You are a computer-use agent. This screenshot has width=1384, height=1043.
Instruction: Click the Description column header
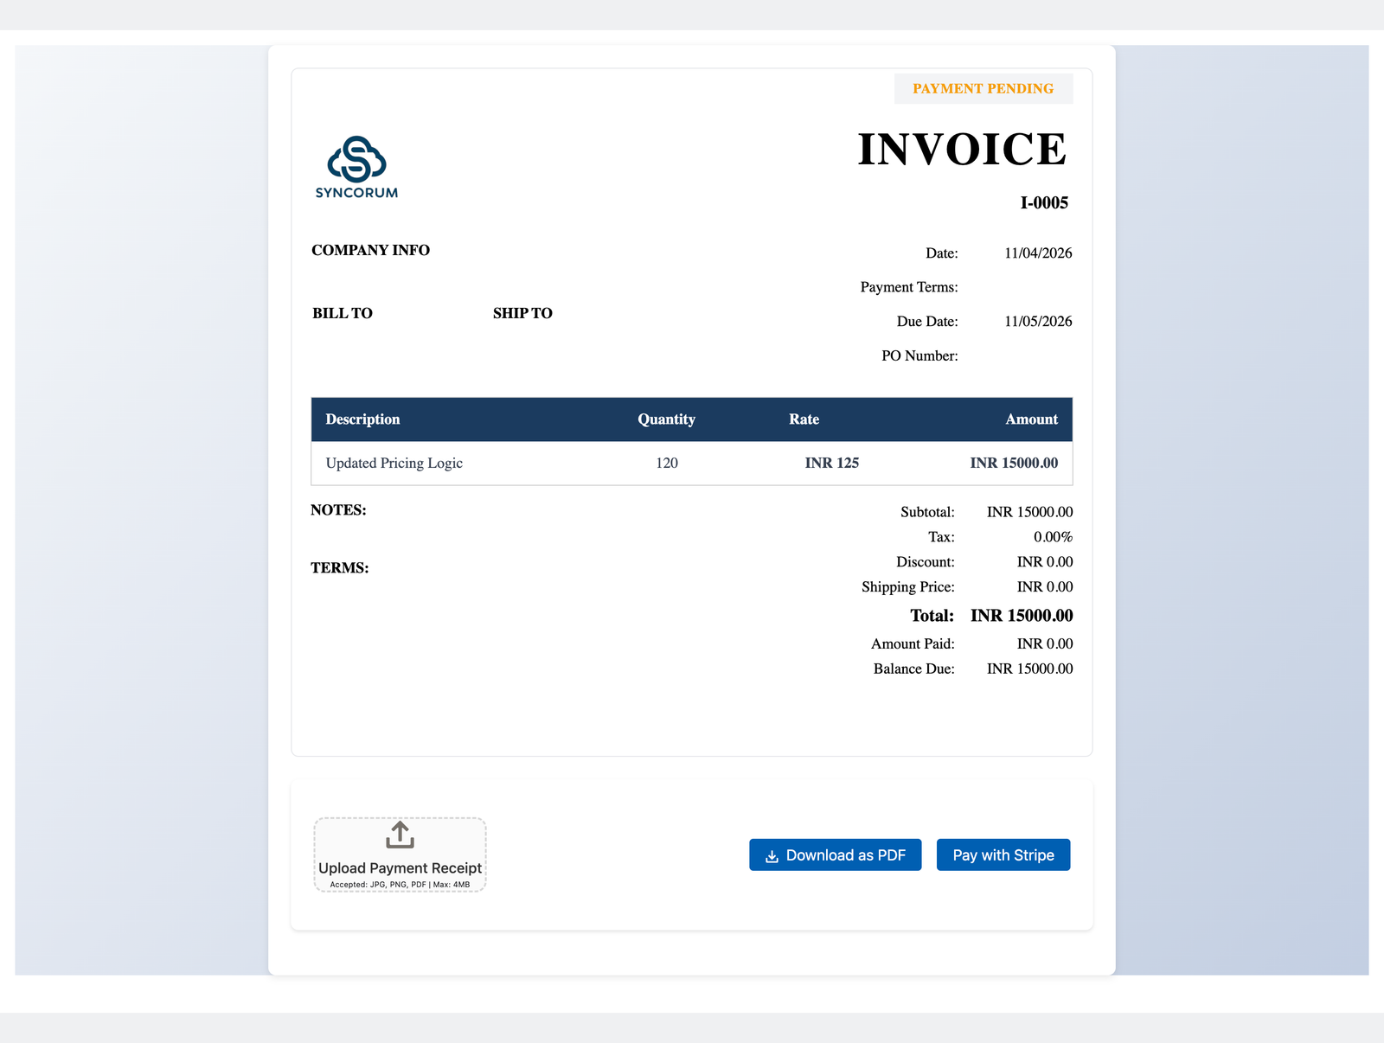point(362,419)
